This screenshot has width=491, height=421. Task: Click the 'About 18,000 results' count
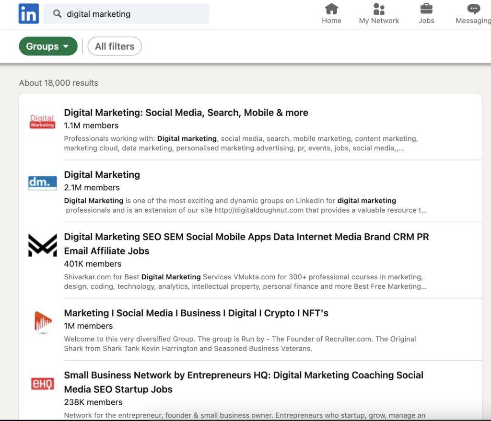click(x=58, y=83)
